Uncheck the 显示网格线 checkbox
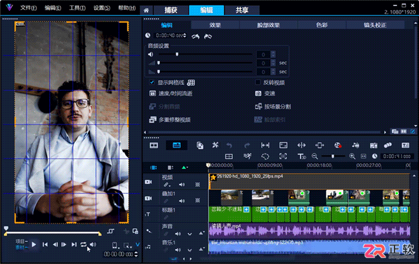This screenshot has height=264, width=419. [152, 82]
